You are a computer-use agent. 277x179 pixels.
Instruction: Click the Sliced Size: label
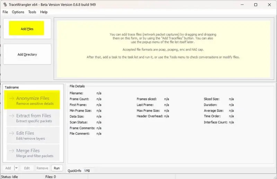[212, 99]
